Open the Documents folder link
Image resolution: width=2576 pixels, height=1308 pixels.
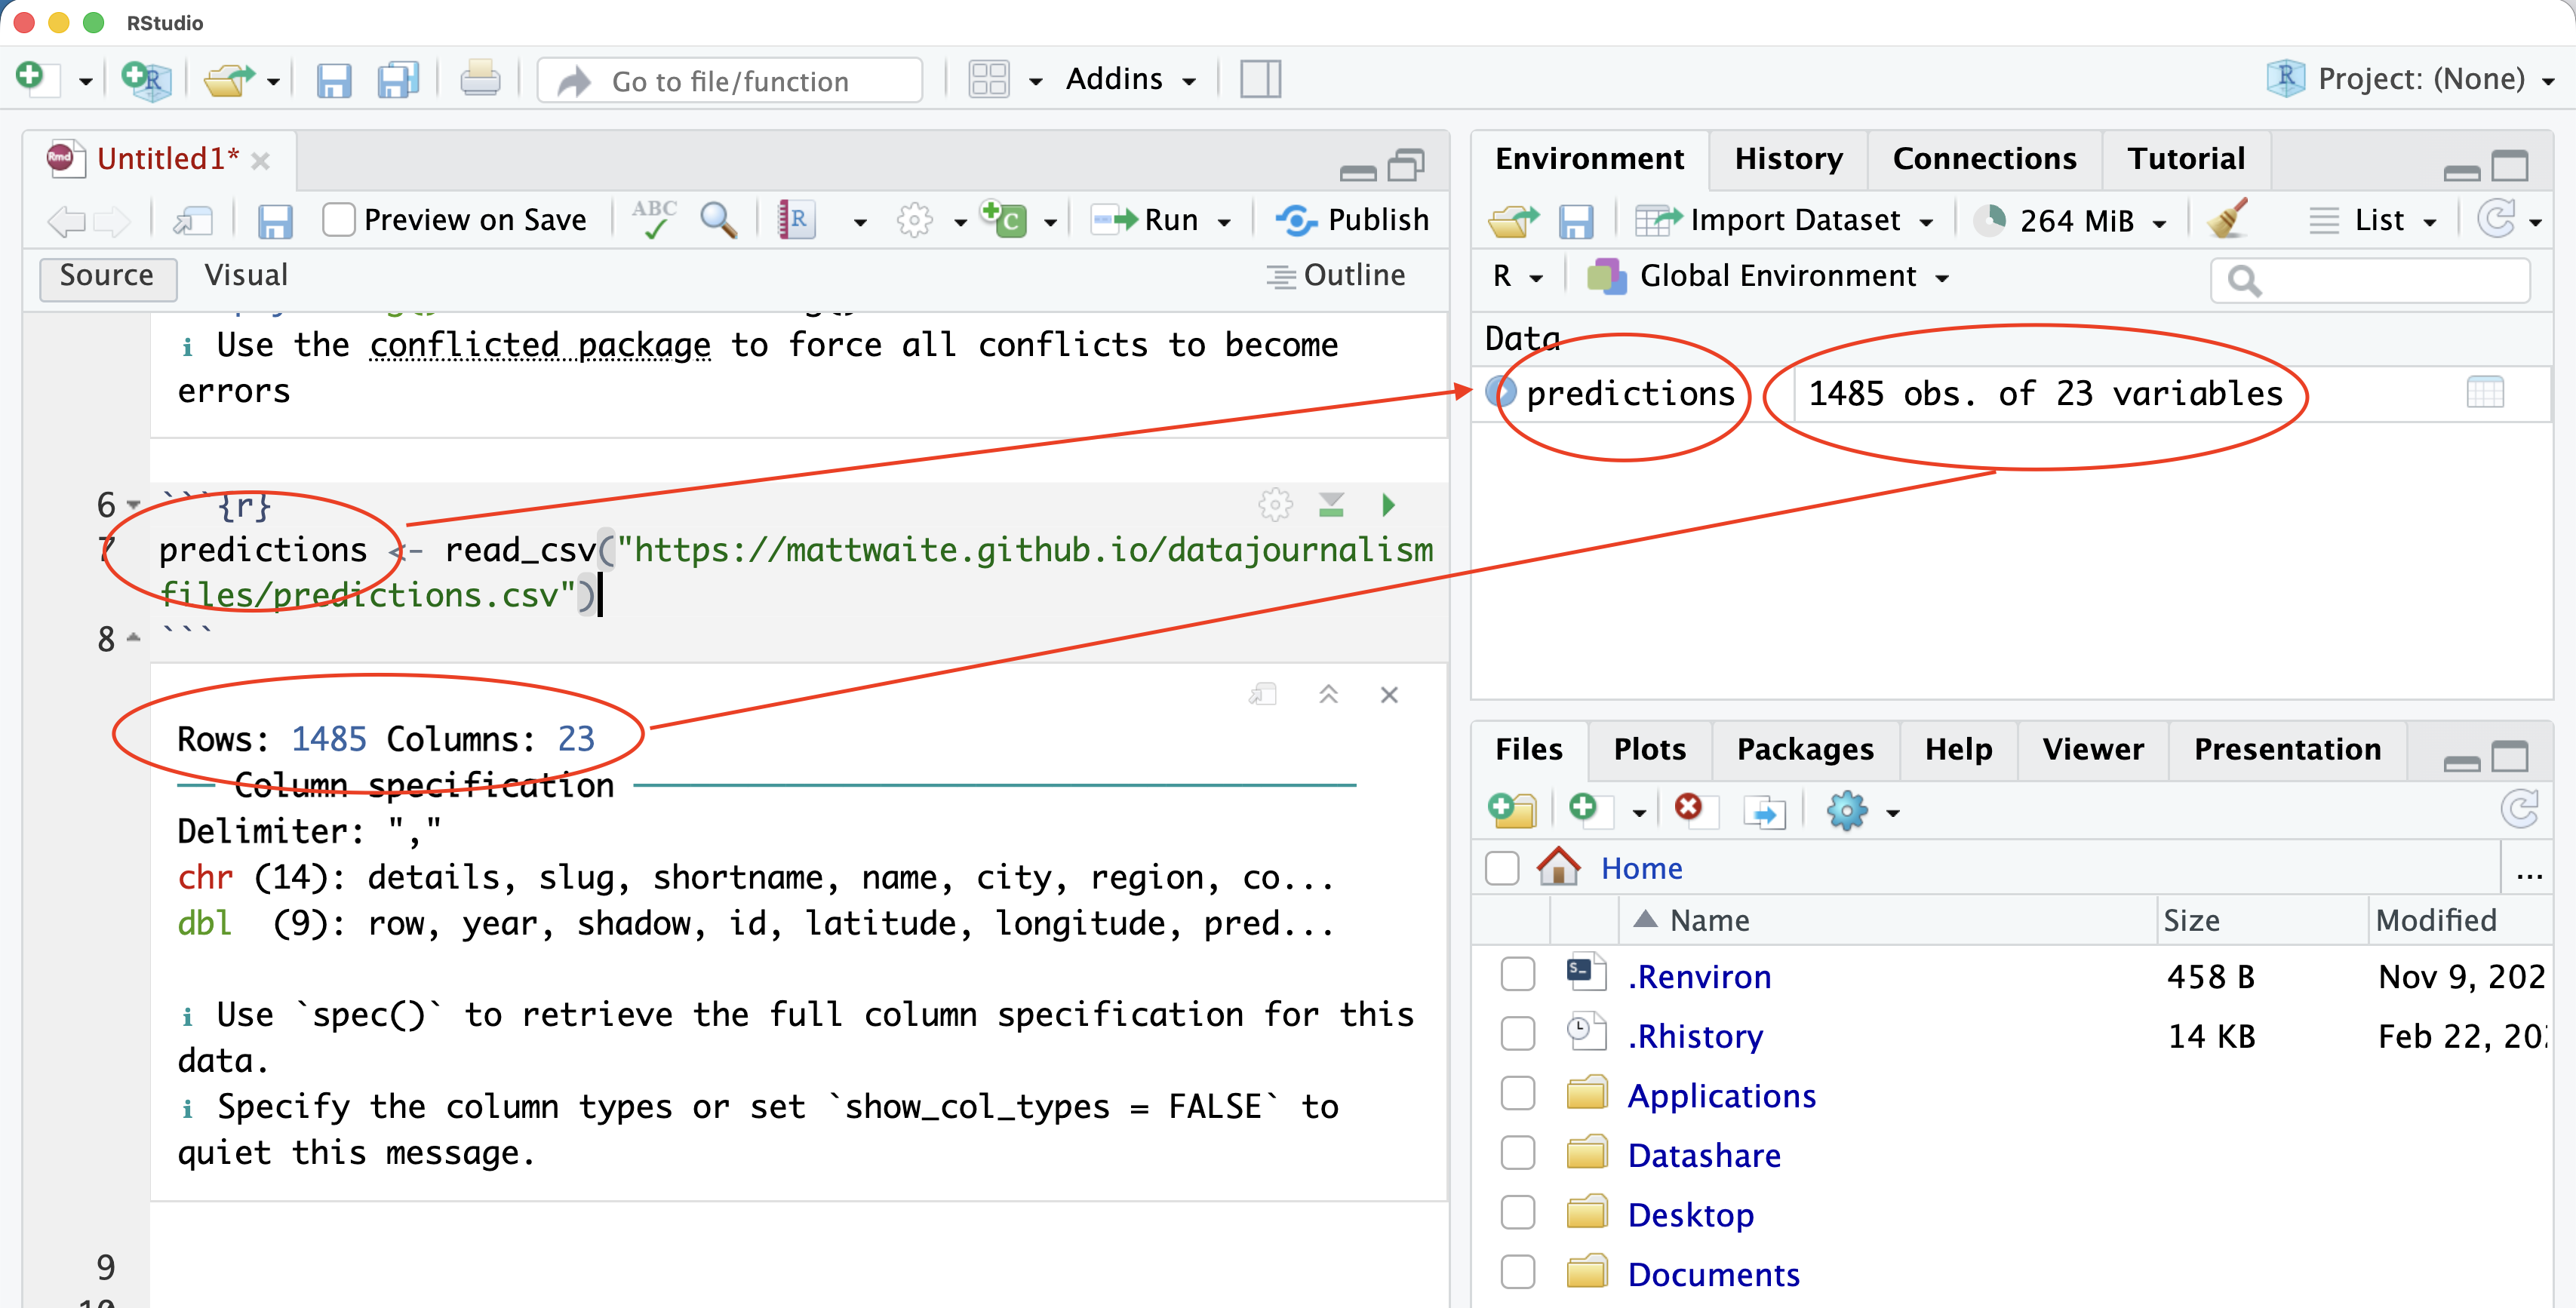[1713, 1274]
